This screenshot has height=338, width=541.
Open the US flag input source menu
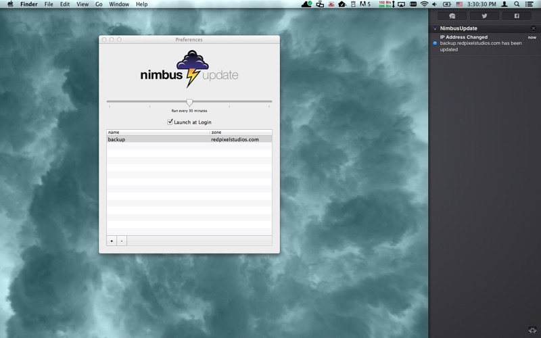459,4
